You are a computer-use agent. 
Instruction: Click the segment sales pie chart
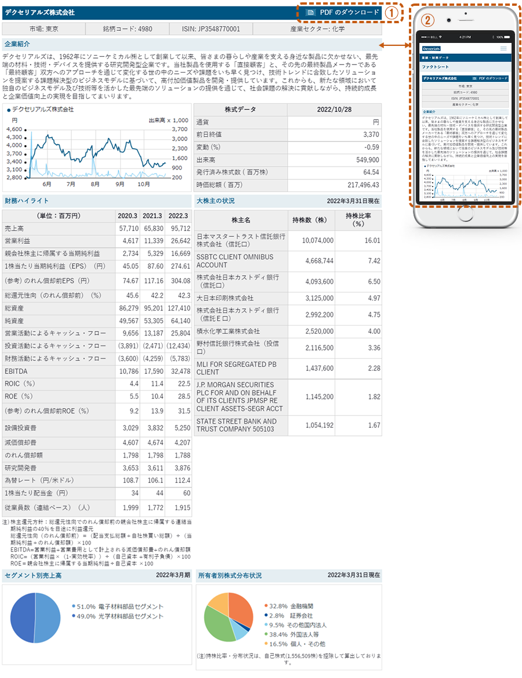click(x=35, y=618)
